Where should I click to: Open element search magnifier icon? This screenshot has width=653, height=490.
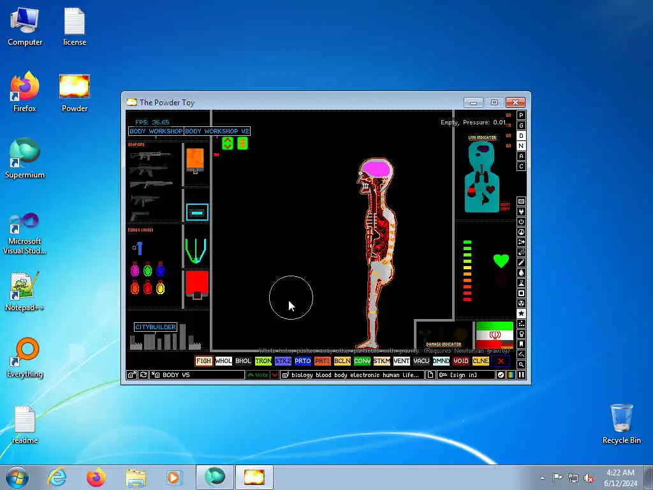[521, 364]
